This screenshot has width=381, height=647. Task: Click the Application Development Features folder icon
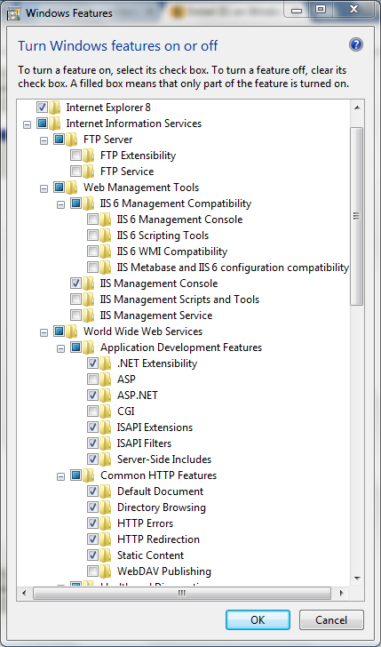[x=89, y=347]
